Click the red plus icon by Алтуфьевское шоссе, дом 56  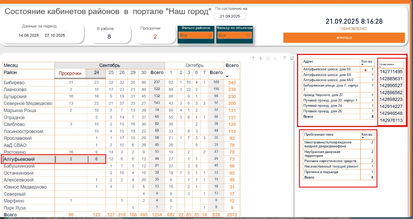click(x=365, y=70)
